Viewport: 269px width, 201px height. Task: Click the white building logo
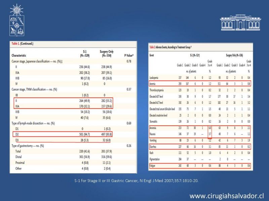pos(240,22)
